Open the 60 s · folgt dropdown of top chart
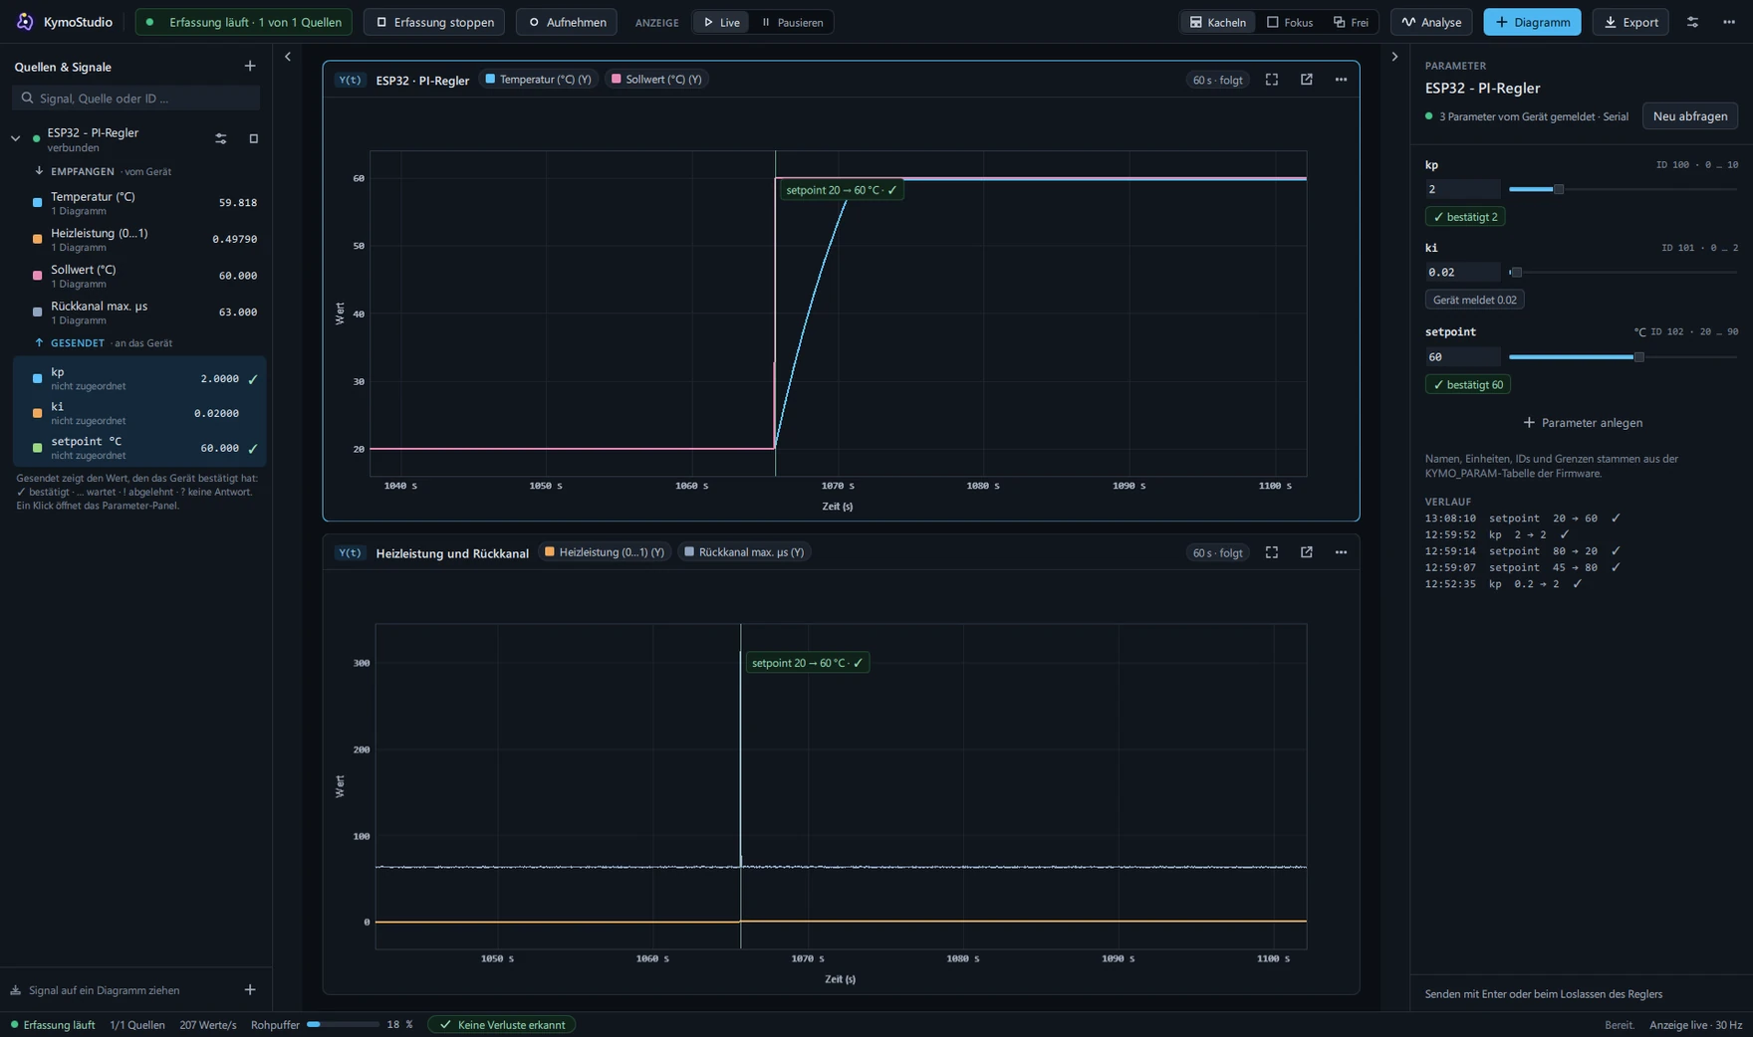The width and height of the screenshot is (1753, 1037). (x=1217, y=80)
